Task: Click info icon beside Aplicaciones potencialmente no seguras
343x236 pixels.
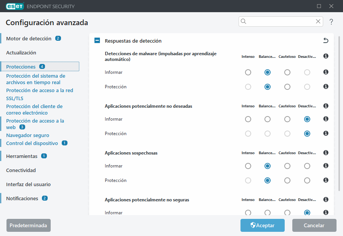Action: [x=325, y=199]
